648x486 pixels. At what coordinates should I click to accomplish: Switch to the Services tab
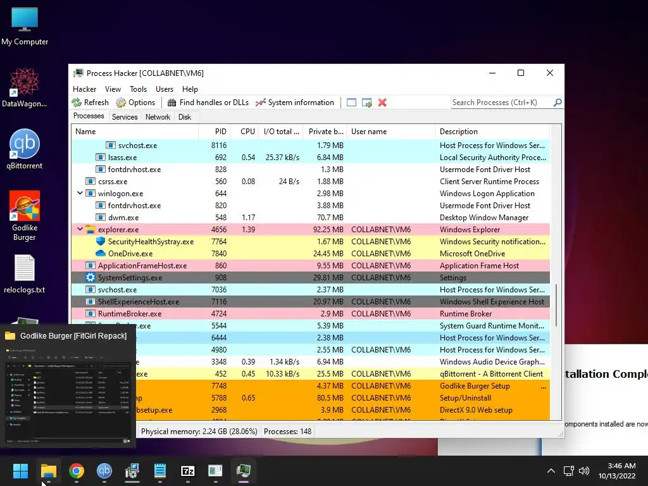(125, 117)
